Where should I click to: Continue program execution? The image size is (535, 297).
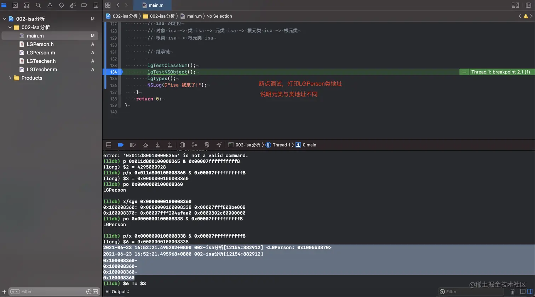pos(133,145)
